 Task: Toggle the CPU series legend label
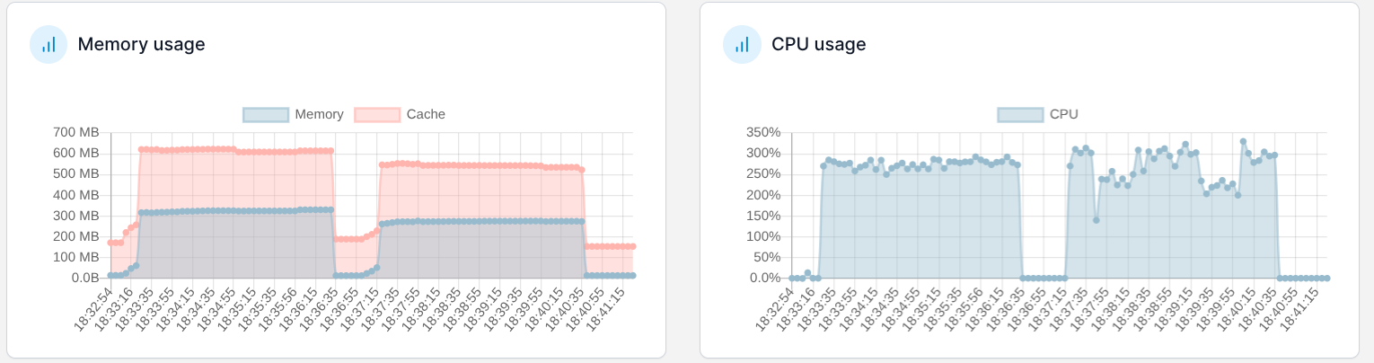(1063, 114)
